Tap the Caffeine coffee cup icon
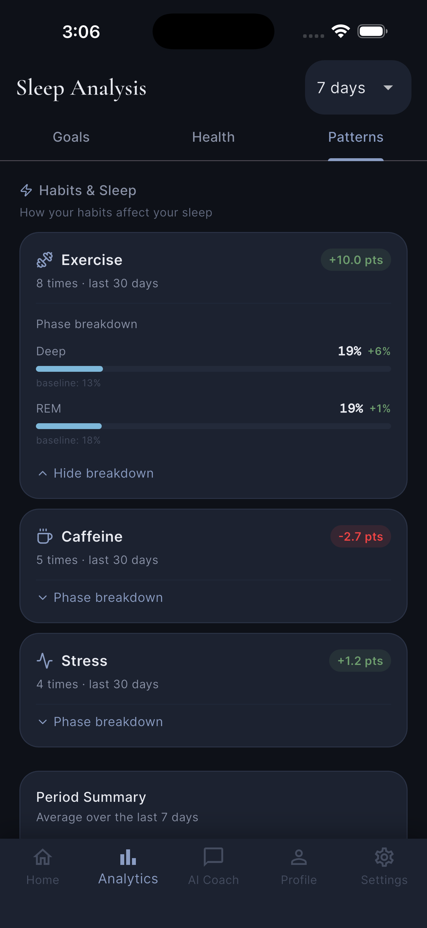 pos(45,536)
